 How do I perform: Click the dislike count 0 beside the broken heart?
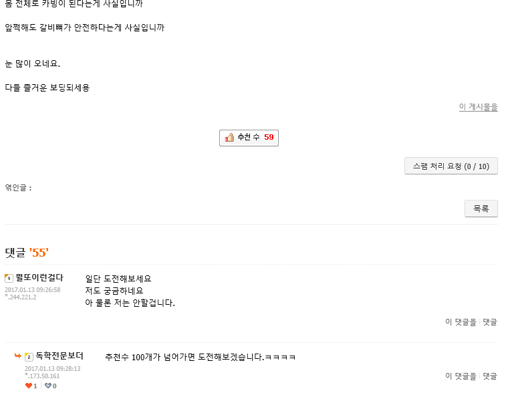[54, 386]
